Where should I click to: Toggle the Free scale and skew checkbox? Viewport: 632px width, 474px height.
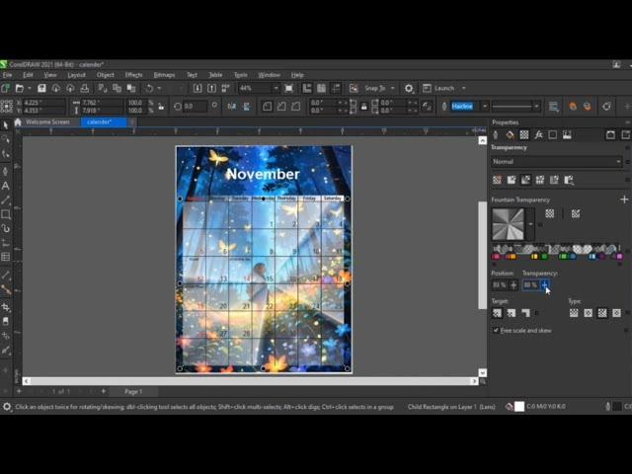pyautogui.click(x=496, y=330)
